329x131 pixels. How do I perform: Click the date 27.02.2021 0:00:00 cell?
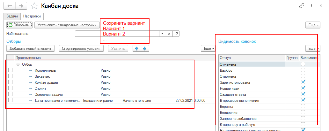[190, 101]
